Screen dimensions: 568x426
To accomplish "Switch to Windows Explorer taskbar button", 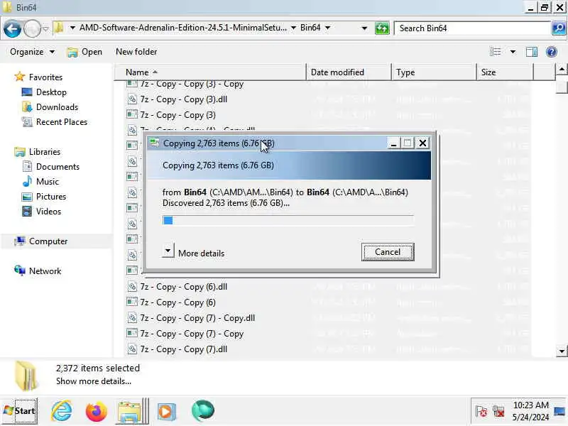I will (131, 411).
